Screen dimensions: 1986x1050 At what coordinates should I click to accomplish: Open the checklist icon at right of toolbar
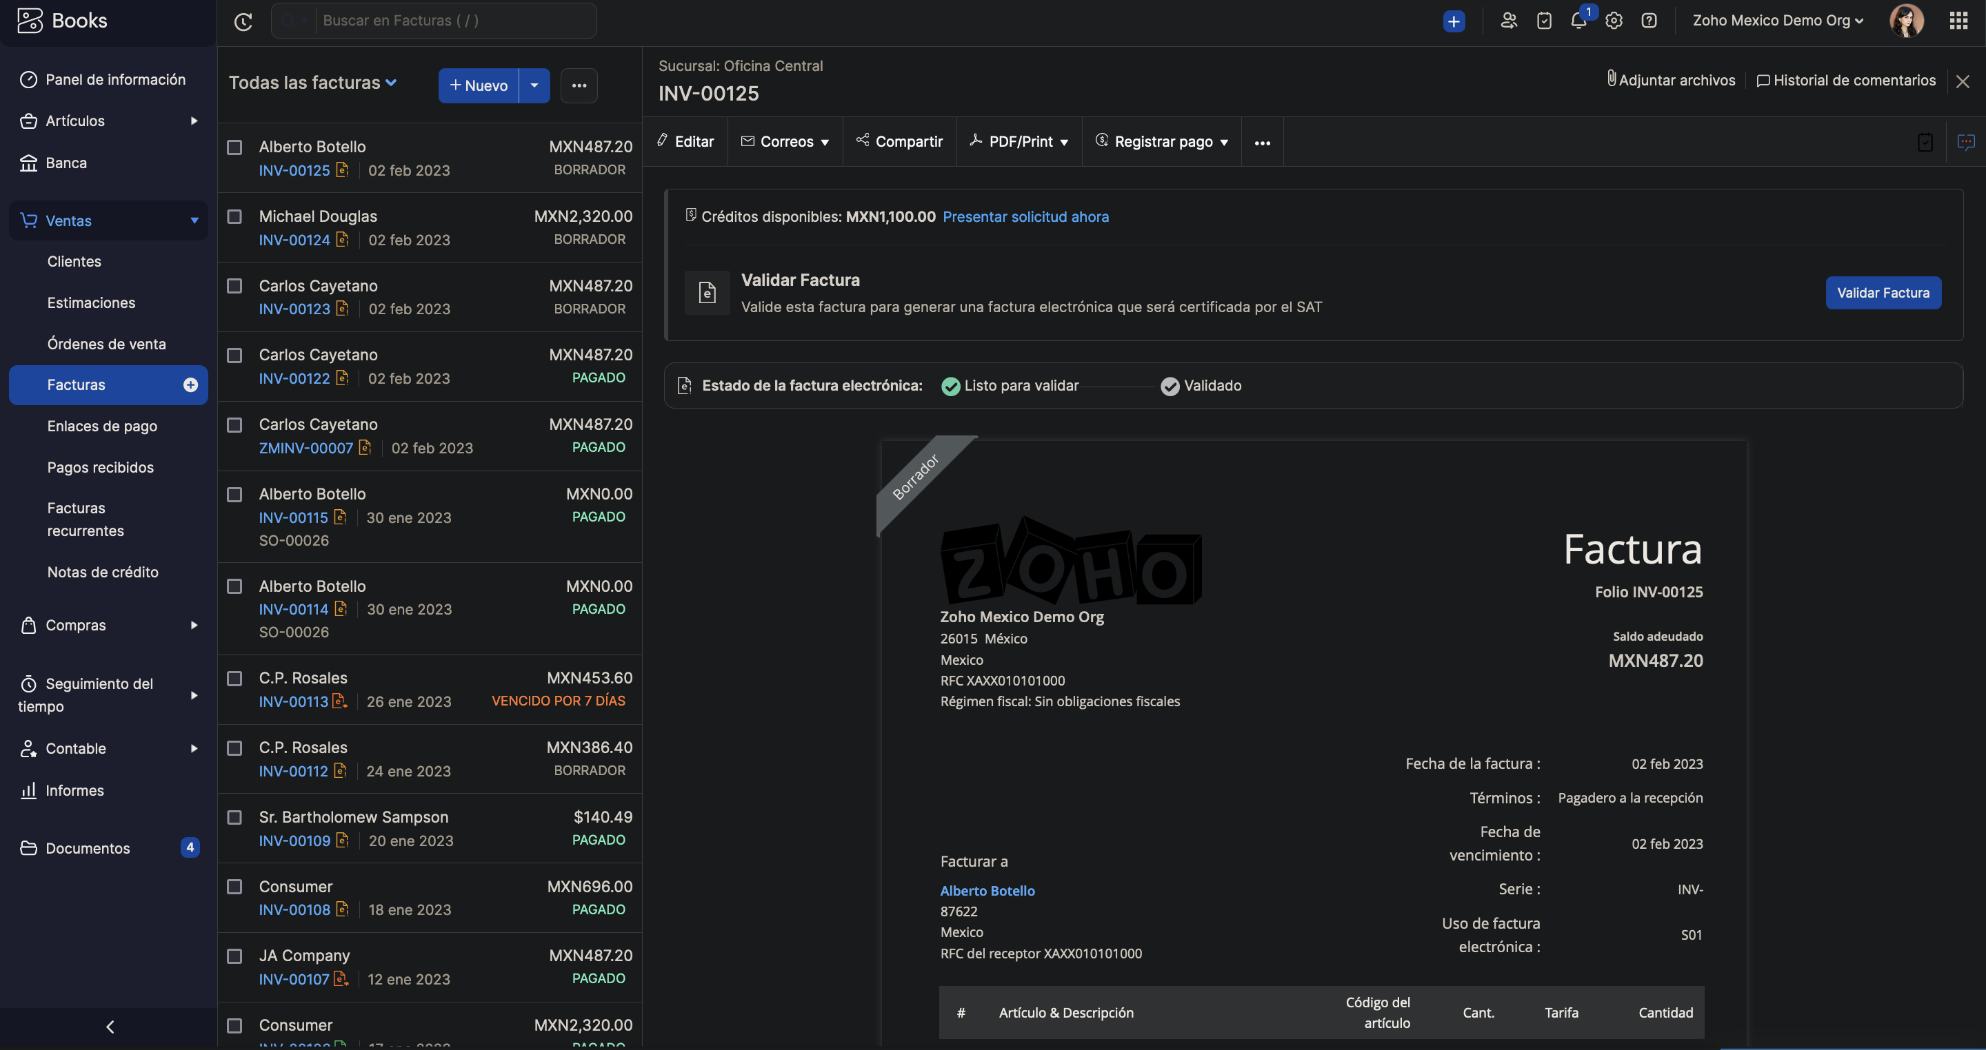pyautogui.click(x=1925, y=142)
